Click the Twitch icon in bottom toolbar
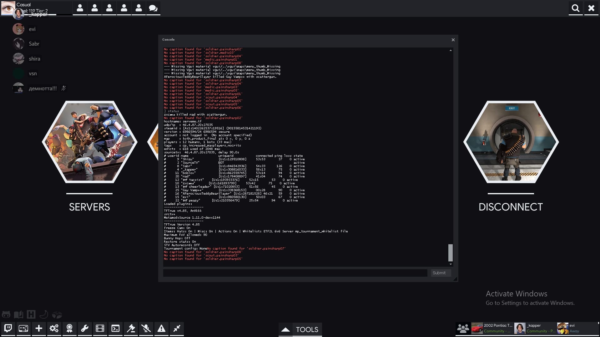This screenshot has height=337, width=600. point(8,329)
